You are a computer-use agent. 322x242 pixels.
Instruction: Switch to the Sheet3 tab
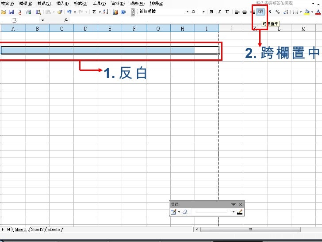click(54, 229)
